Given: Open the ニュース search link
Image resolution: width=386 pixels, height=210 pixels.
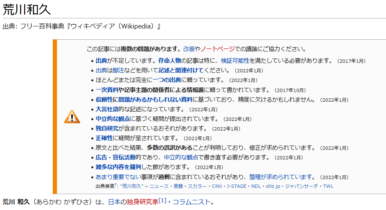Looking at the screenshot, I should click(159, 186).
